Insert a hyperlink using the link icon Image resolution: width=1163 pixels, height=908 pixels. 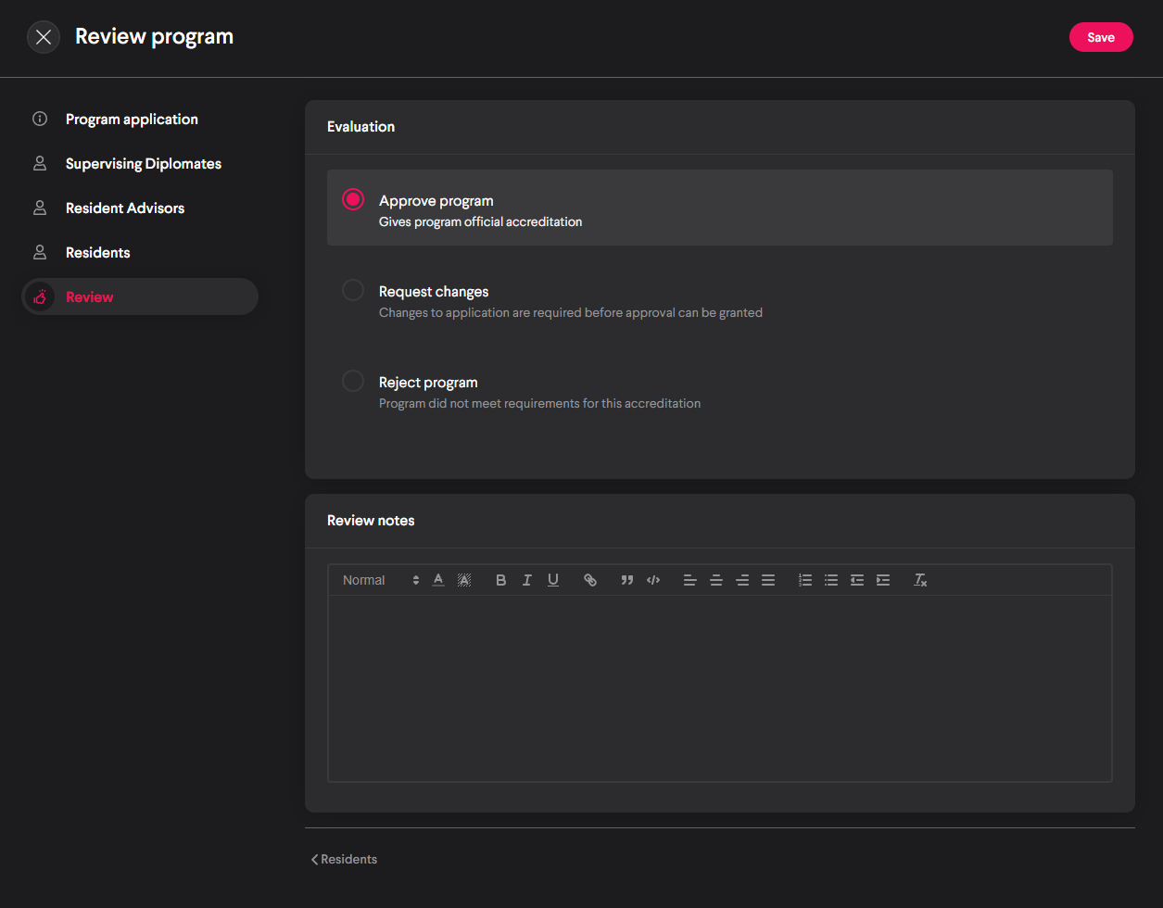pyautogui.click(x=590, y=580)
